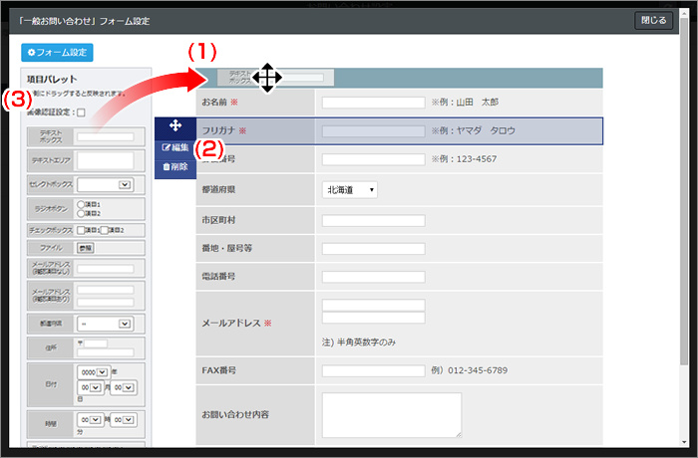The image size is (698, 458).
Task: Click the postal code box in 住所 palette item
Action: (x=96, y=343)
